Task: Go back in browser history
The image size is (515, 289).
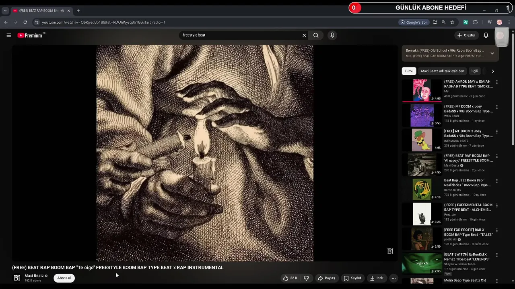Action: 6,22
